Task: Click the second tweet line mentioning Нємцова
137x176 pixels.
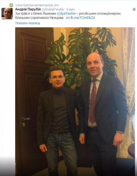Action: coord(55,18)
